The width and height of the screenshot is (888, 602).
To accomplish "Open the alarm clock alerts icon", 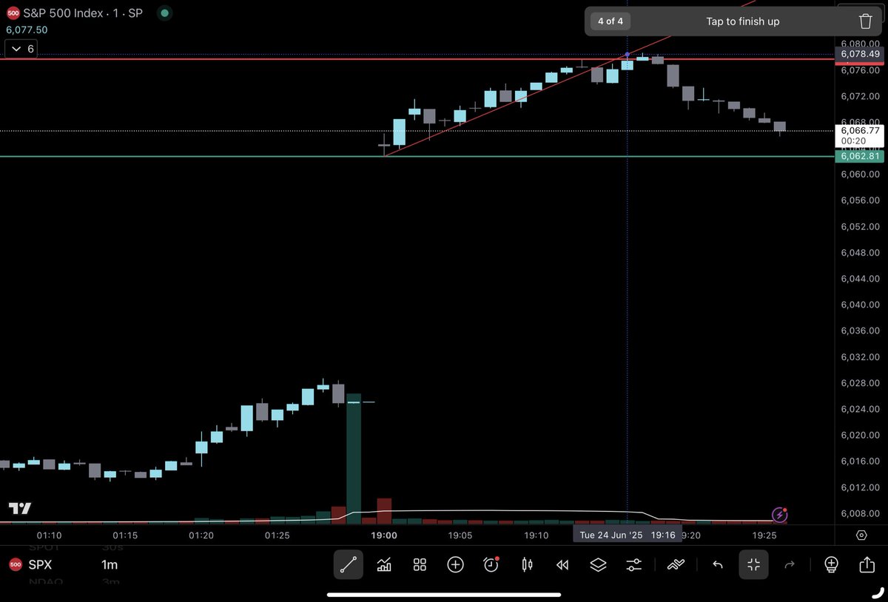I will 491,565.
